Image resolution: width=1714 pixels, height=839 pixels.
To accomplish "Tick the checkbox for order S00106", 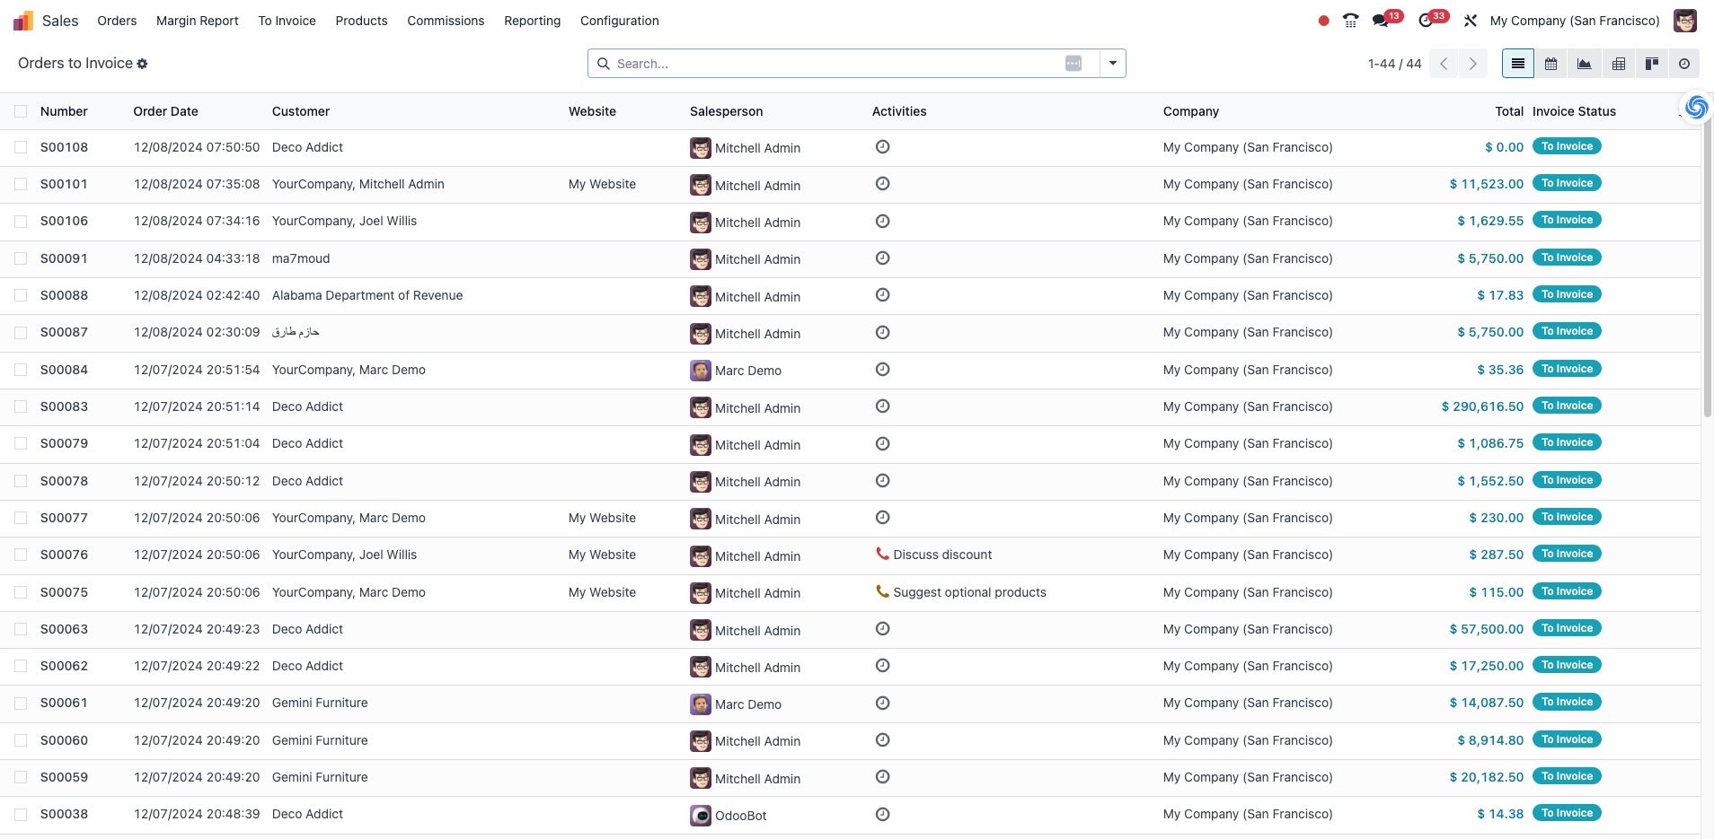I will pyautogui.click(x=21, y=221).
